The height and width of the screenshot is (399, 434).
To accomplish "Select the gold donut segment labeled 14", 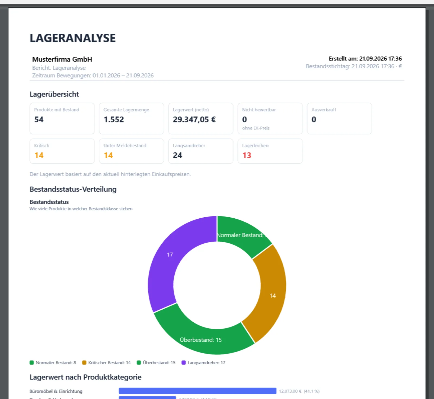I will pyautogui.click(x=273, y=296).
